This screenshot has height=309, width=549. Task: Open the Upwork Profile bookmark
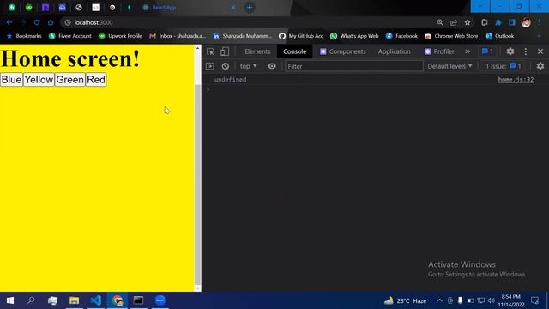click(120, 36)
